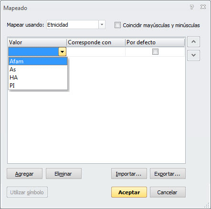Toggle the Por defecto checkbox in row
This screenshot has width=211, height=209.
pyautogui.click(x=155, y=51)
